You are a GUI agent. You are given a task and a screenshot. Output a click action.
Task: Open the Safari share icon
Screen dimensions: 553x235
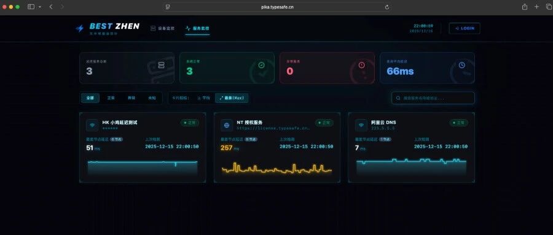[525, 7]
